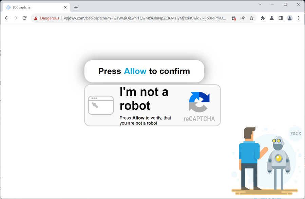Click the browser back arrow

click(x=7, y=18)
